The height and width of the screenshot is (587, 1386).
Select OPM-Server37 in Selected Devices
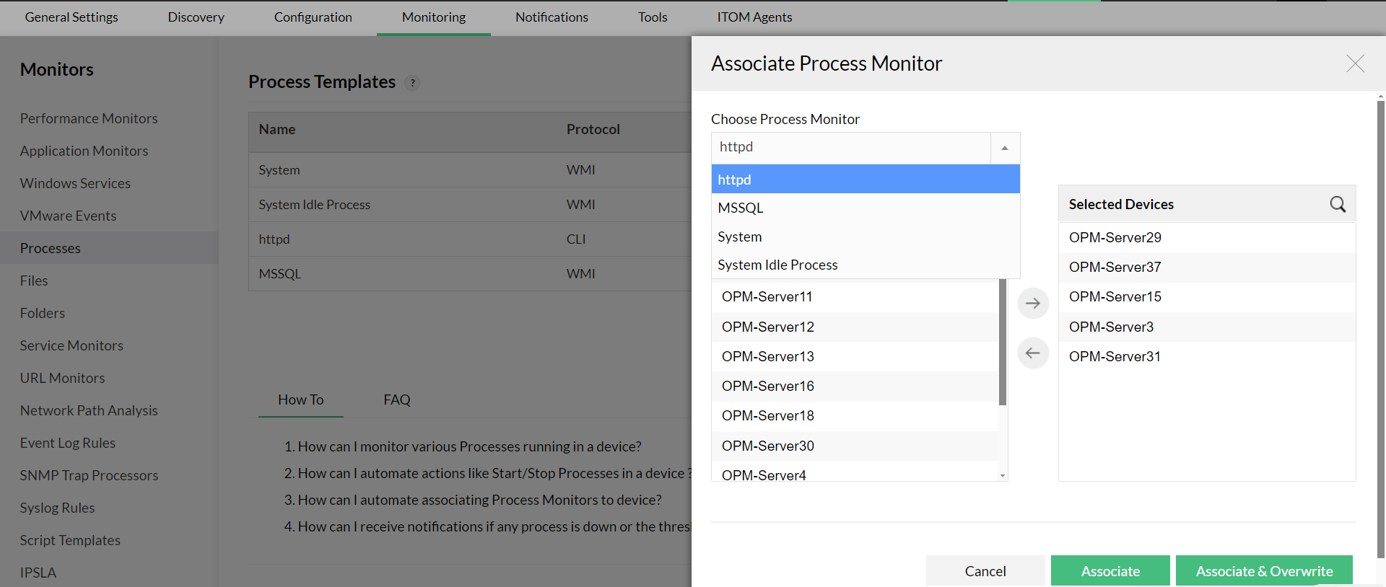tap(1115, 267)
